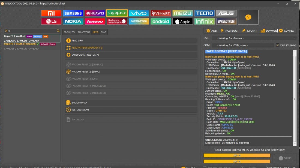Click the SAFE FORMAT [KEEP DATA] log header
Viewport: 300px width, 168px height.
click(x=226, y=51)
